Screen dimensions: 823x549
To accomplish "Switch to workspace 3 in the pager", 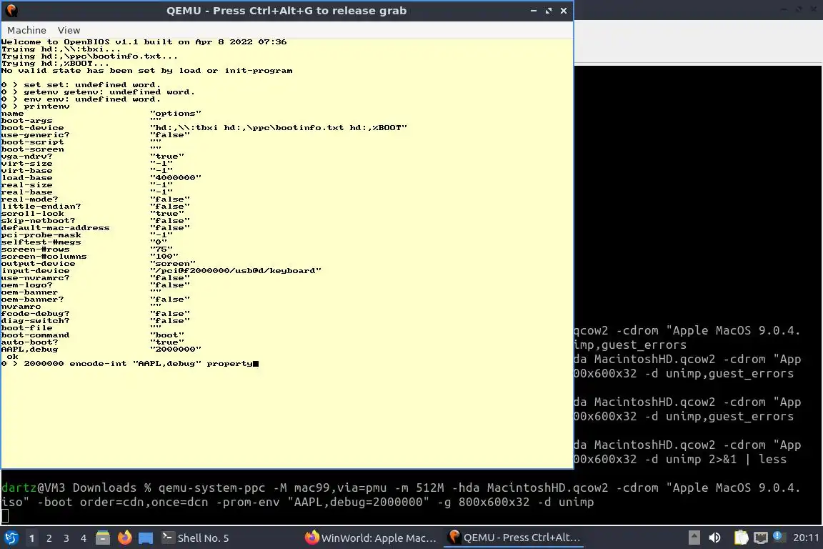I will coord(66,538).
